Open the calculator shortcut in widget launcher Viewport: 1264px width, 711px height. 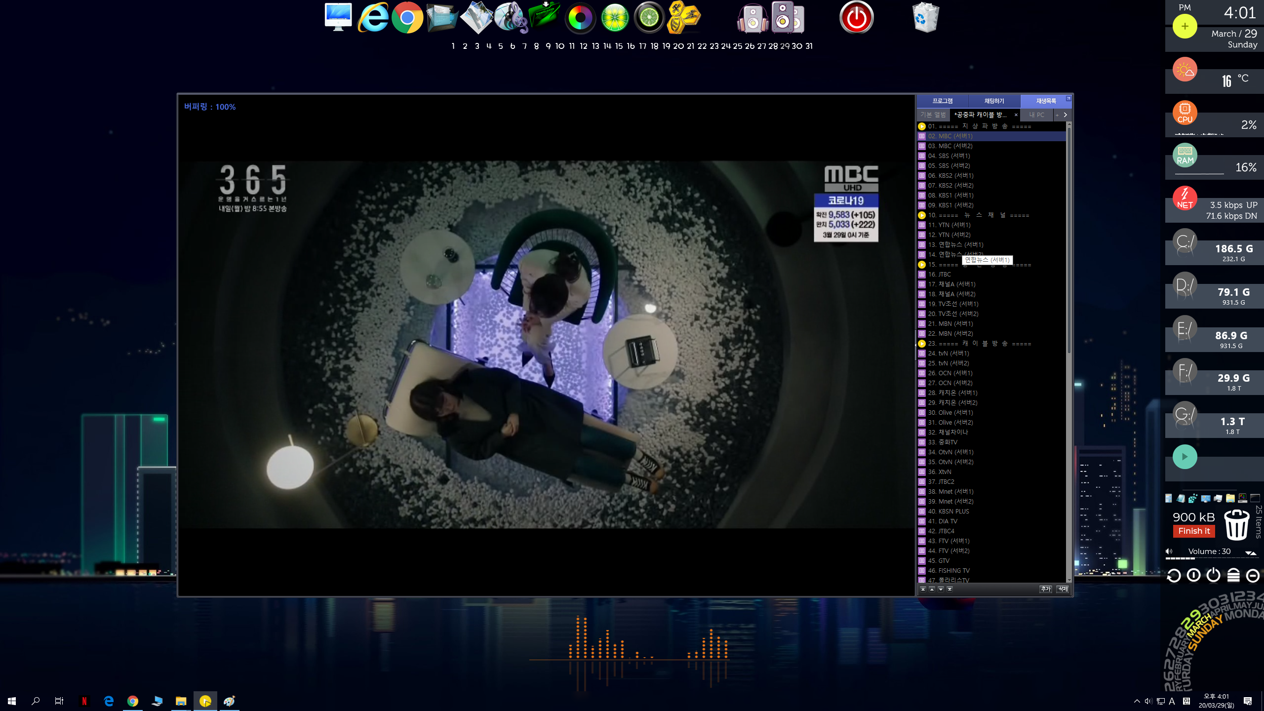(1168, 498)
